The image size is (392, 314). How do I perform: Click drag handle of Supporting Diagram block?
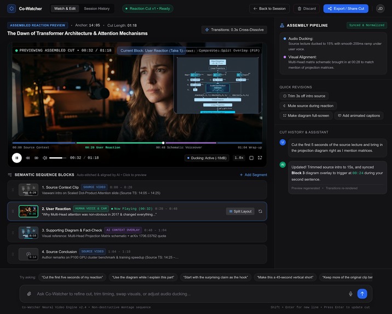pos(13,233)
